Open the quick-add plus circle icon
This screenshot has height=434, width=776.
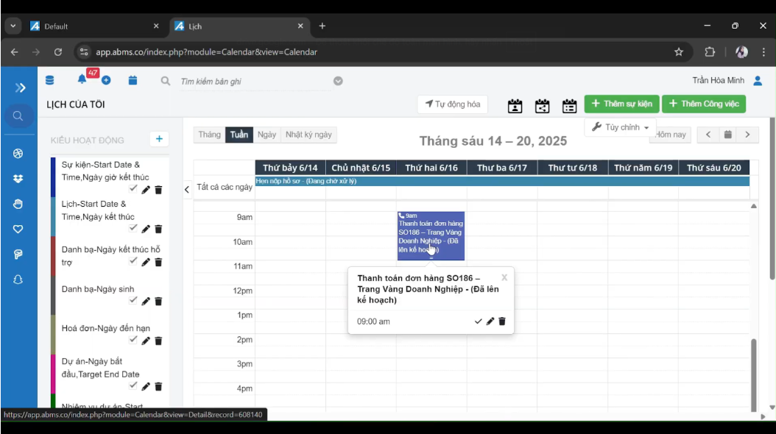[105, 82]
